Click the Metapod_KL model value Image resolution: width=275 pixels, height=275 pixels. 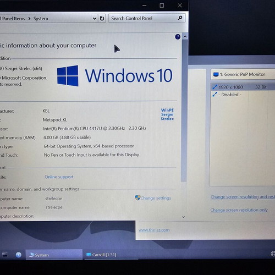[x=55, y=120]
